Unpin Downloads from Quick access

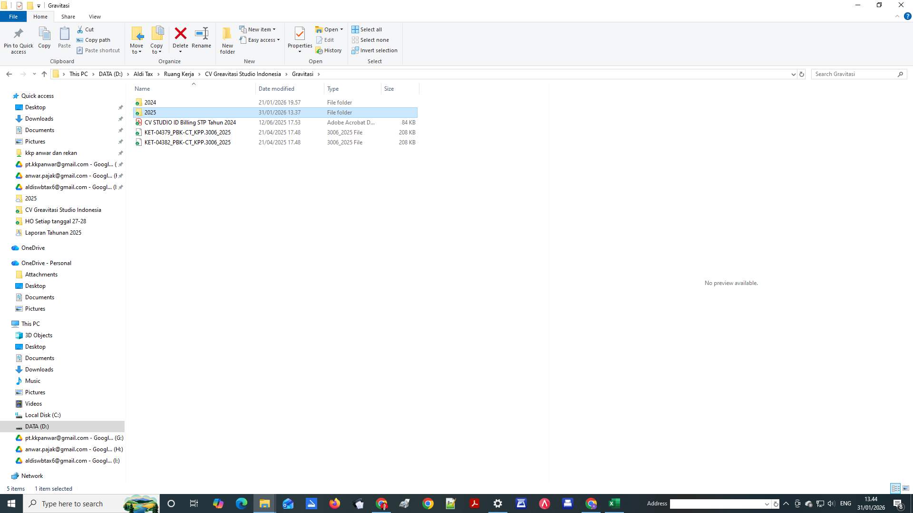(121, 119)
